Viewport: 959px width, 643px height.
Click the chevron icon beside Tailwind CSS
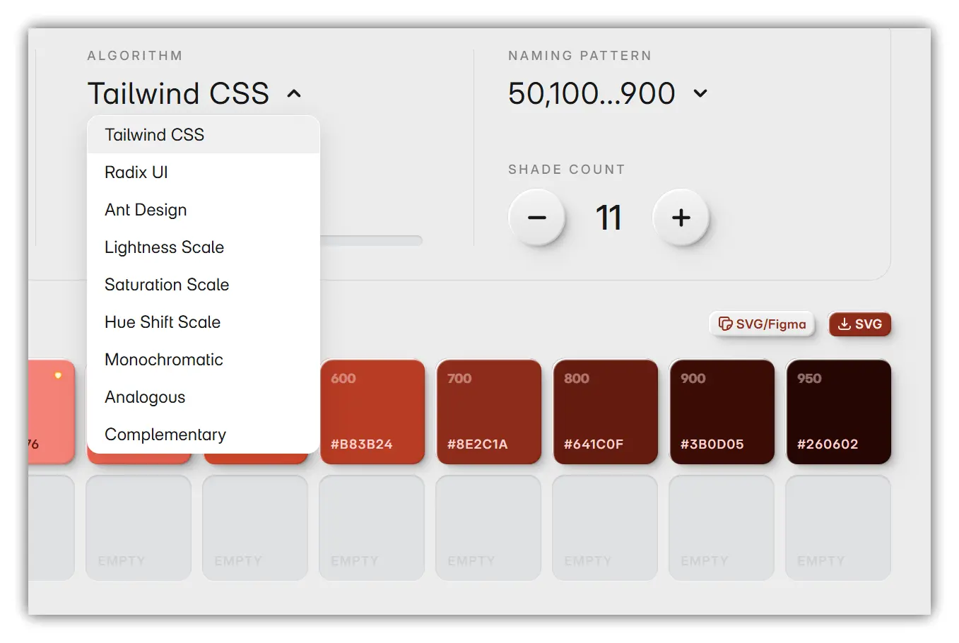(294, 93)
